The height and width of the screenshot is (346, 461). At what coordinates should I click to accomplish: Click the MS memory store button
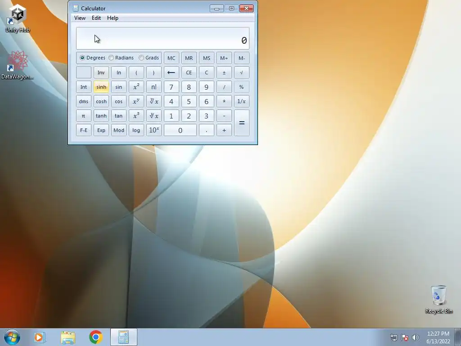[206, 58]
